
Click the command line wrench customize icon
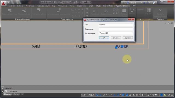[2, 91]
